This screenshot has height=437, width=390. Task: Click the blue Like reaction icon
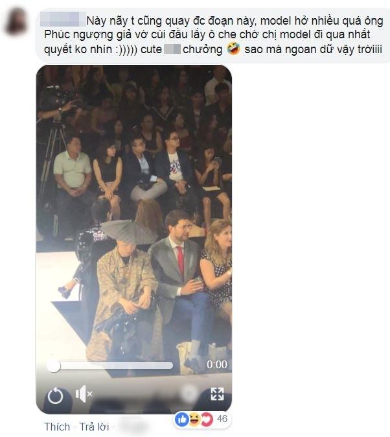click(182, 419)
